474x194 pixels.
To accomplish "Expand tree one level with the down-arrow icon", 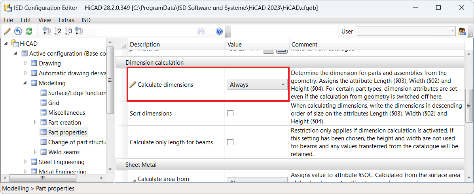I will click(x=79, y=31).
